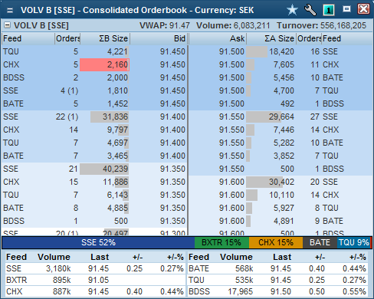The height and width of the screenshot is (299, 374).
Task: Click SSE bid size 1,810
Action: pyautogui.click(x=117, y=90)
